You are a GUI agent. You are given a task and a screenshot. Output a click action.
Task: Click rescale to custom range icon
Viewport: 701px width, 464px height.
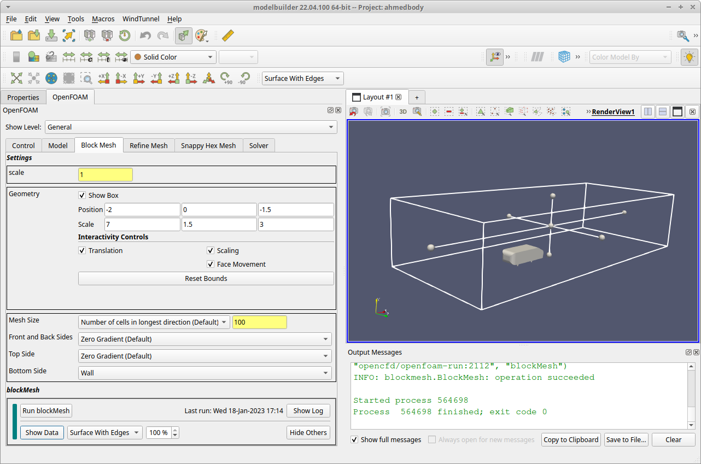click(86, 57)
